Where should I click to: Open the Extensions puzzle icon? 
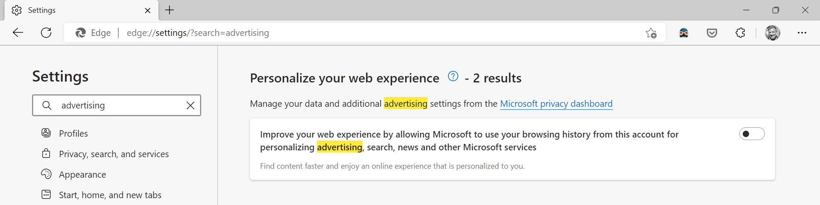coord(740,33)
